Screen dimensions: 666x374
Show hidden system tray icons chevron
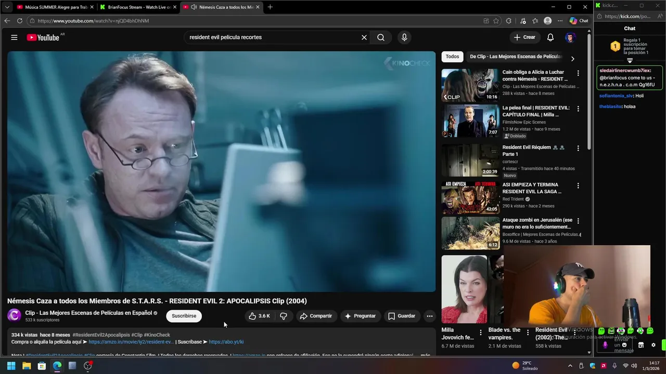[570, 366]
